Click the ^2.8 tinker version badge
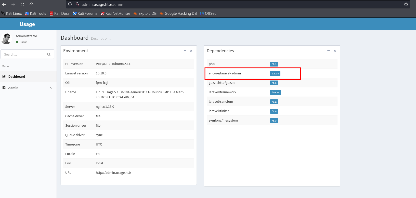 point(274,111)
